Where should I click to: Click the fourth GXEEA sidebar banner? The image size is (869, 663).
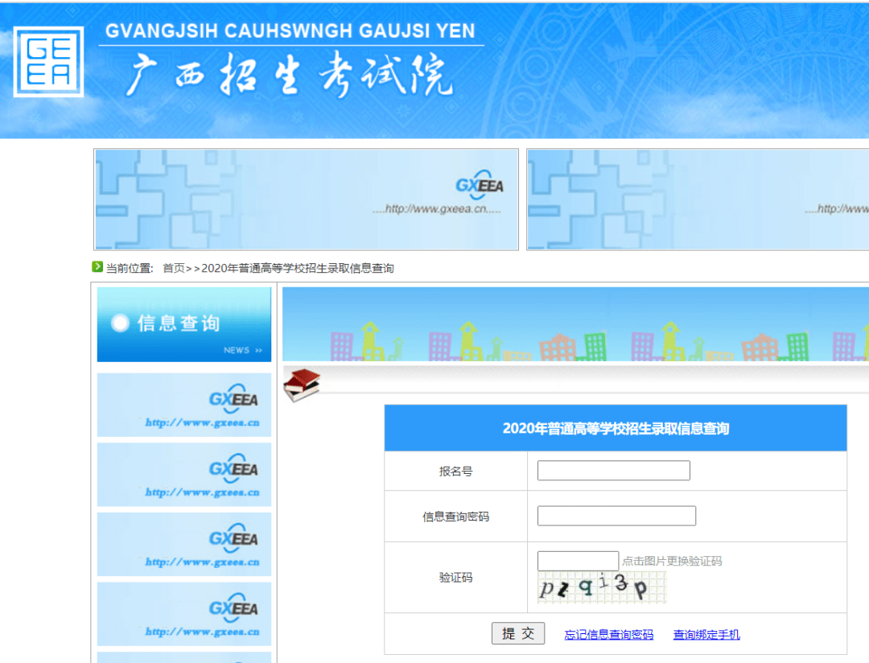click(x=184, y=614)
